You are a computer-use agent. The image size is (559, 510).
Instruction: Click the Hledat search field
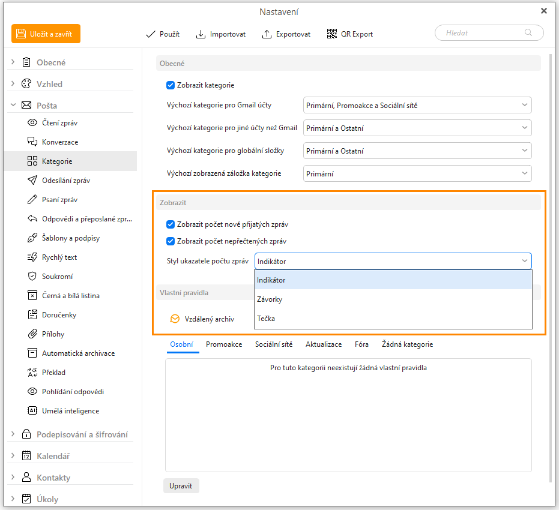coord(483,33)
